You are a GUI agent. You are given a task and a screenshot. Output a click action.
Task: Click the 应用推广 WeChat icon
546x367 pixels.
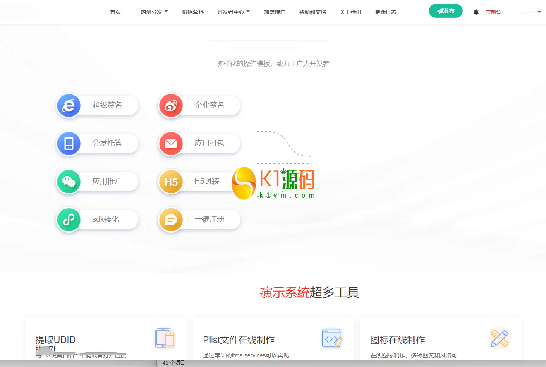point(69,182)
